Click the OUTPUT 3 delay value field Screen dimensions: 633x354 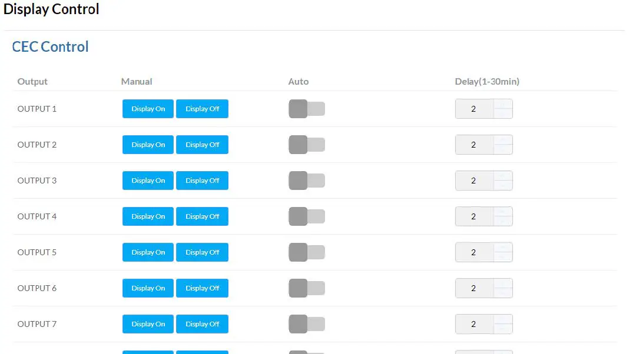click(474, 181)
